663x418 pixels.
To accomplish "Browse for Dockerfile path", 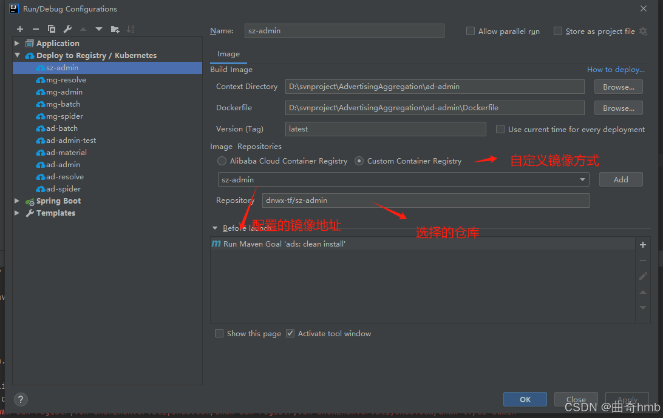I will [x=618, y=108].
